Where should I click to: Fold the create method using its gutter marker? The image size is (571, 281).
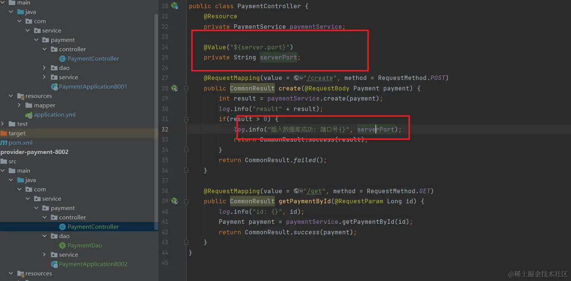click(186, 89)
